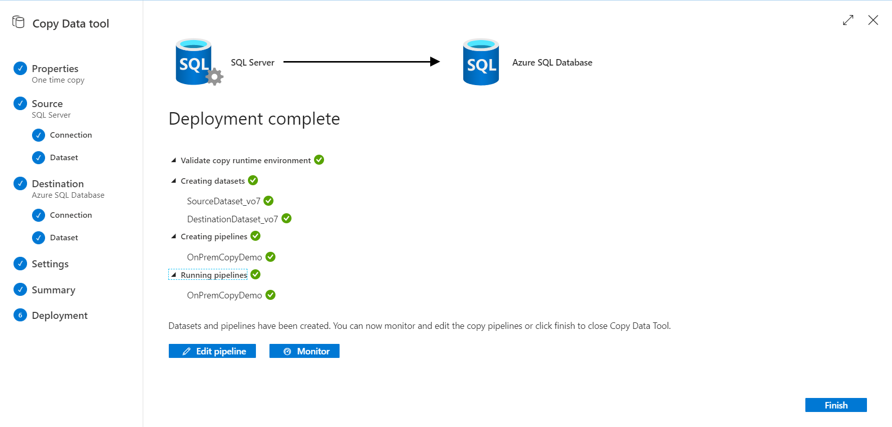The image size is (892, 427).
Task: Click the Source step checkmark icon
Action: click(20, 103)
